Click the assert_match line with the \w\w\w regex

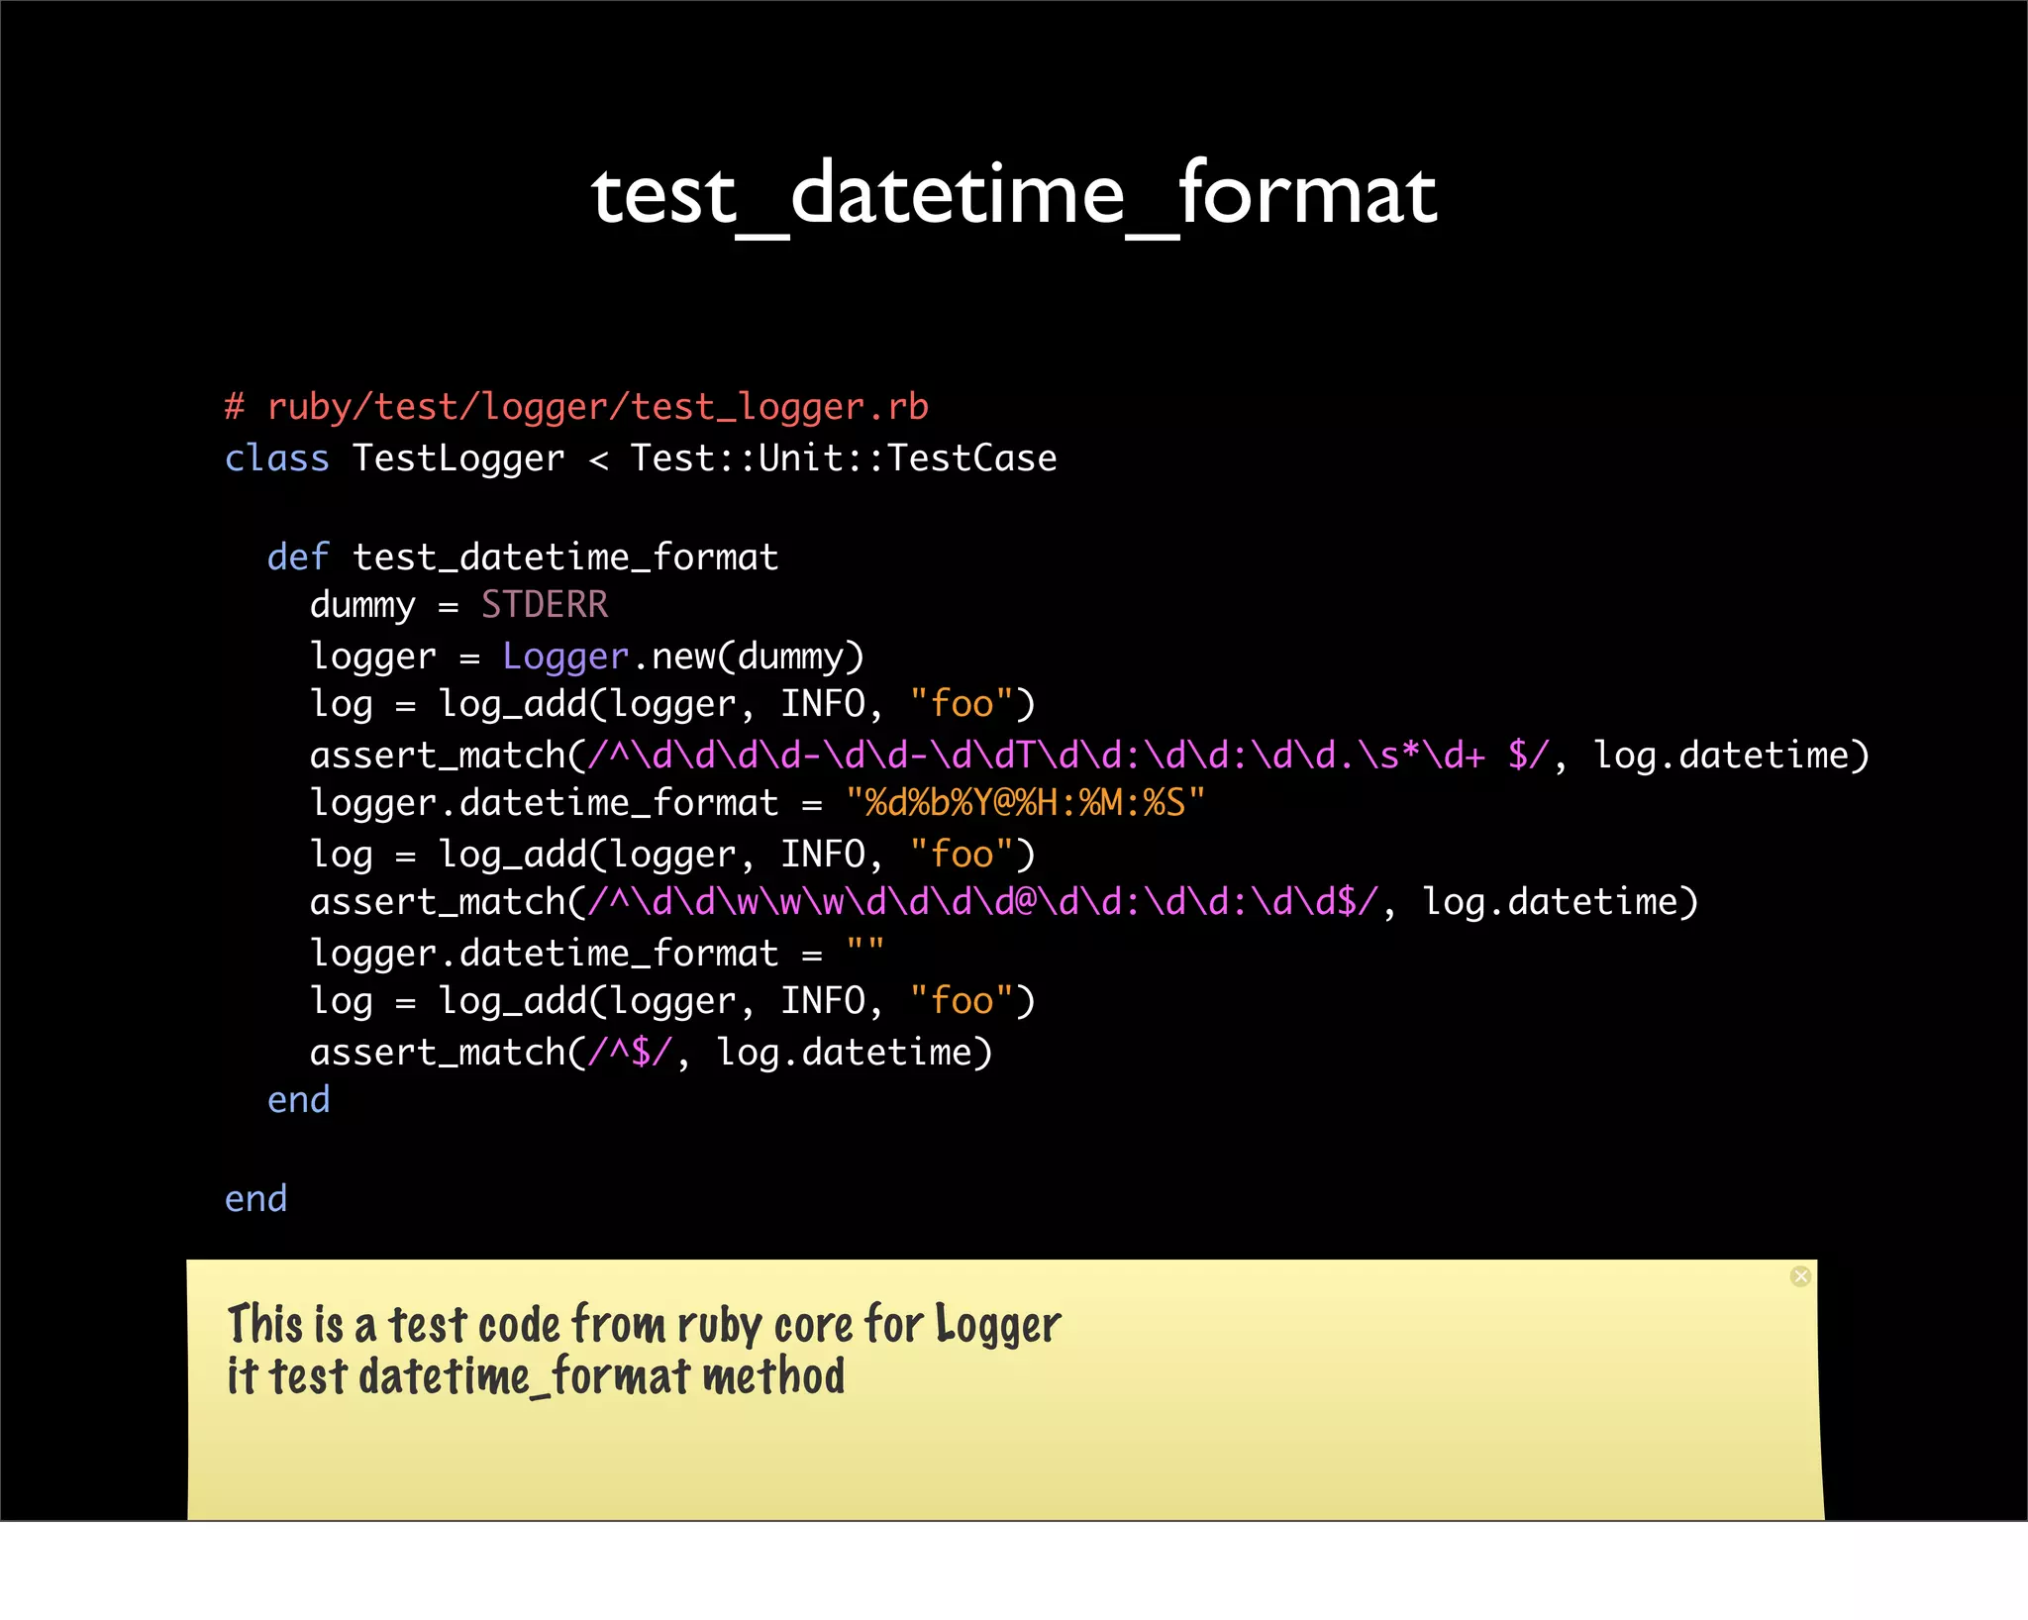[x=1004, y=902]
